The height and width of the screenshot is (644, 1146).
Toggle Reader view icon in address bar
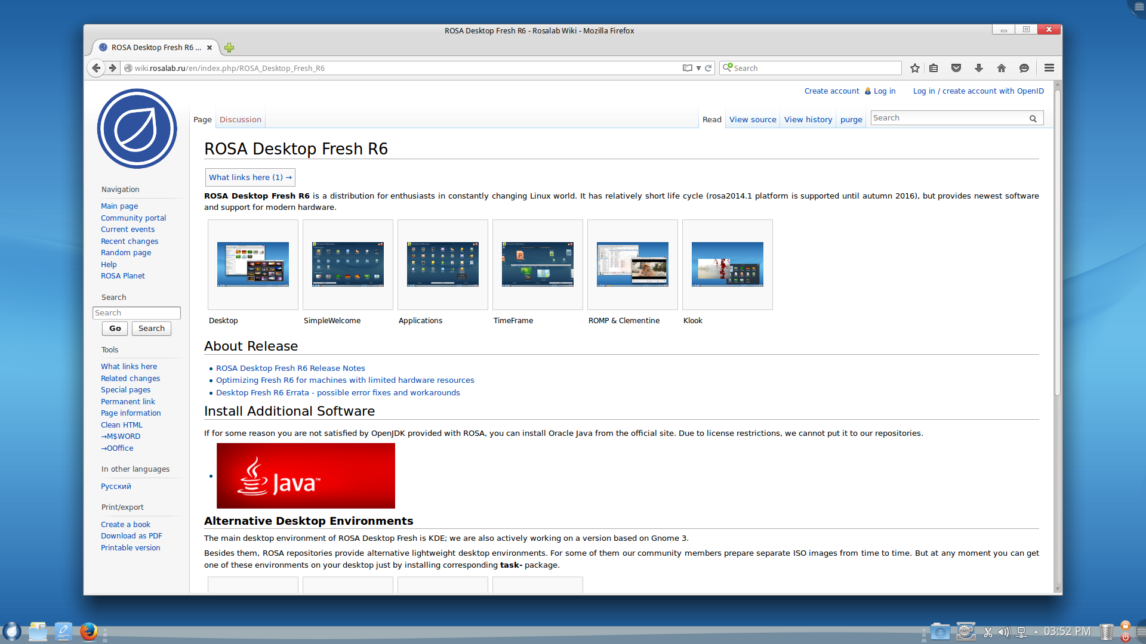click(x=688, y=68)
